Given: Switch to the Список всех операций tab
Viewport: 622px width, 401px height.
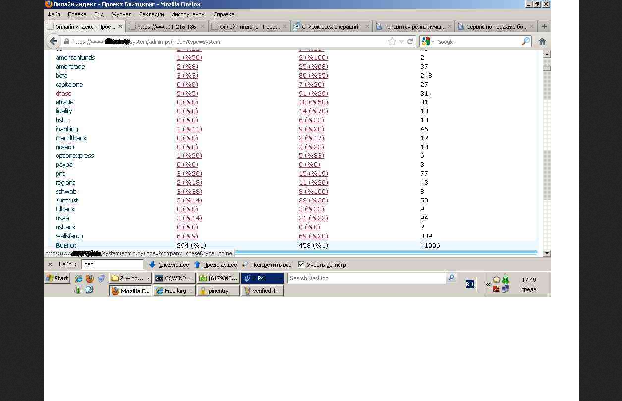Looking at the screenshot, I should coord(331,27).
